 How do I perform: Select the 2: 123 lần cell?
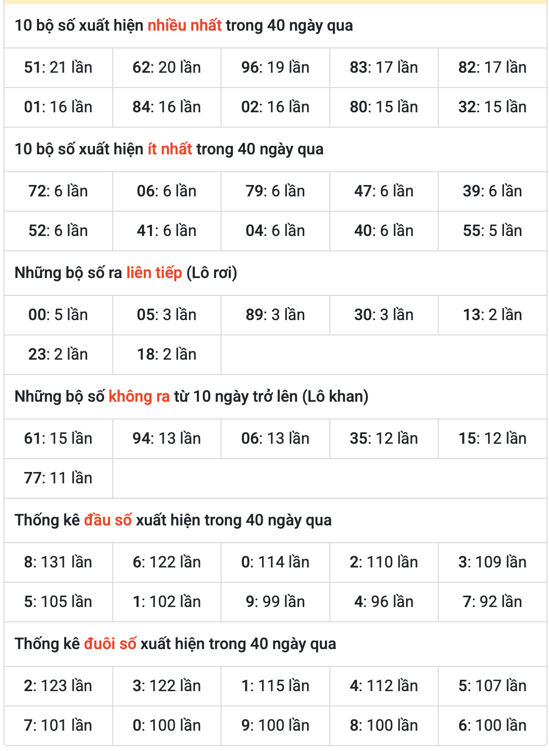[x=58, y=686]
